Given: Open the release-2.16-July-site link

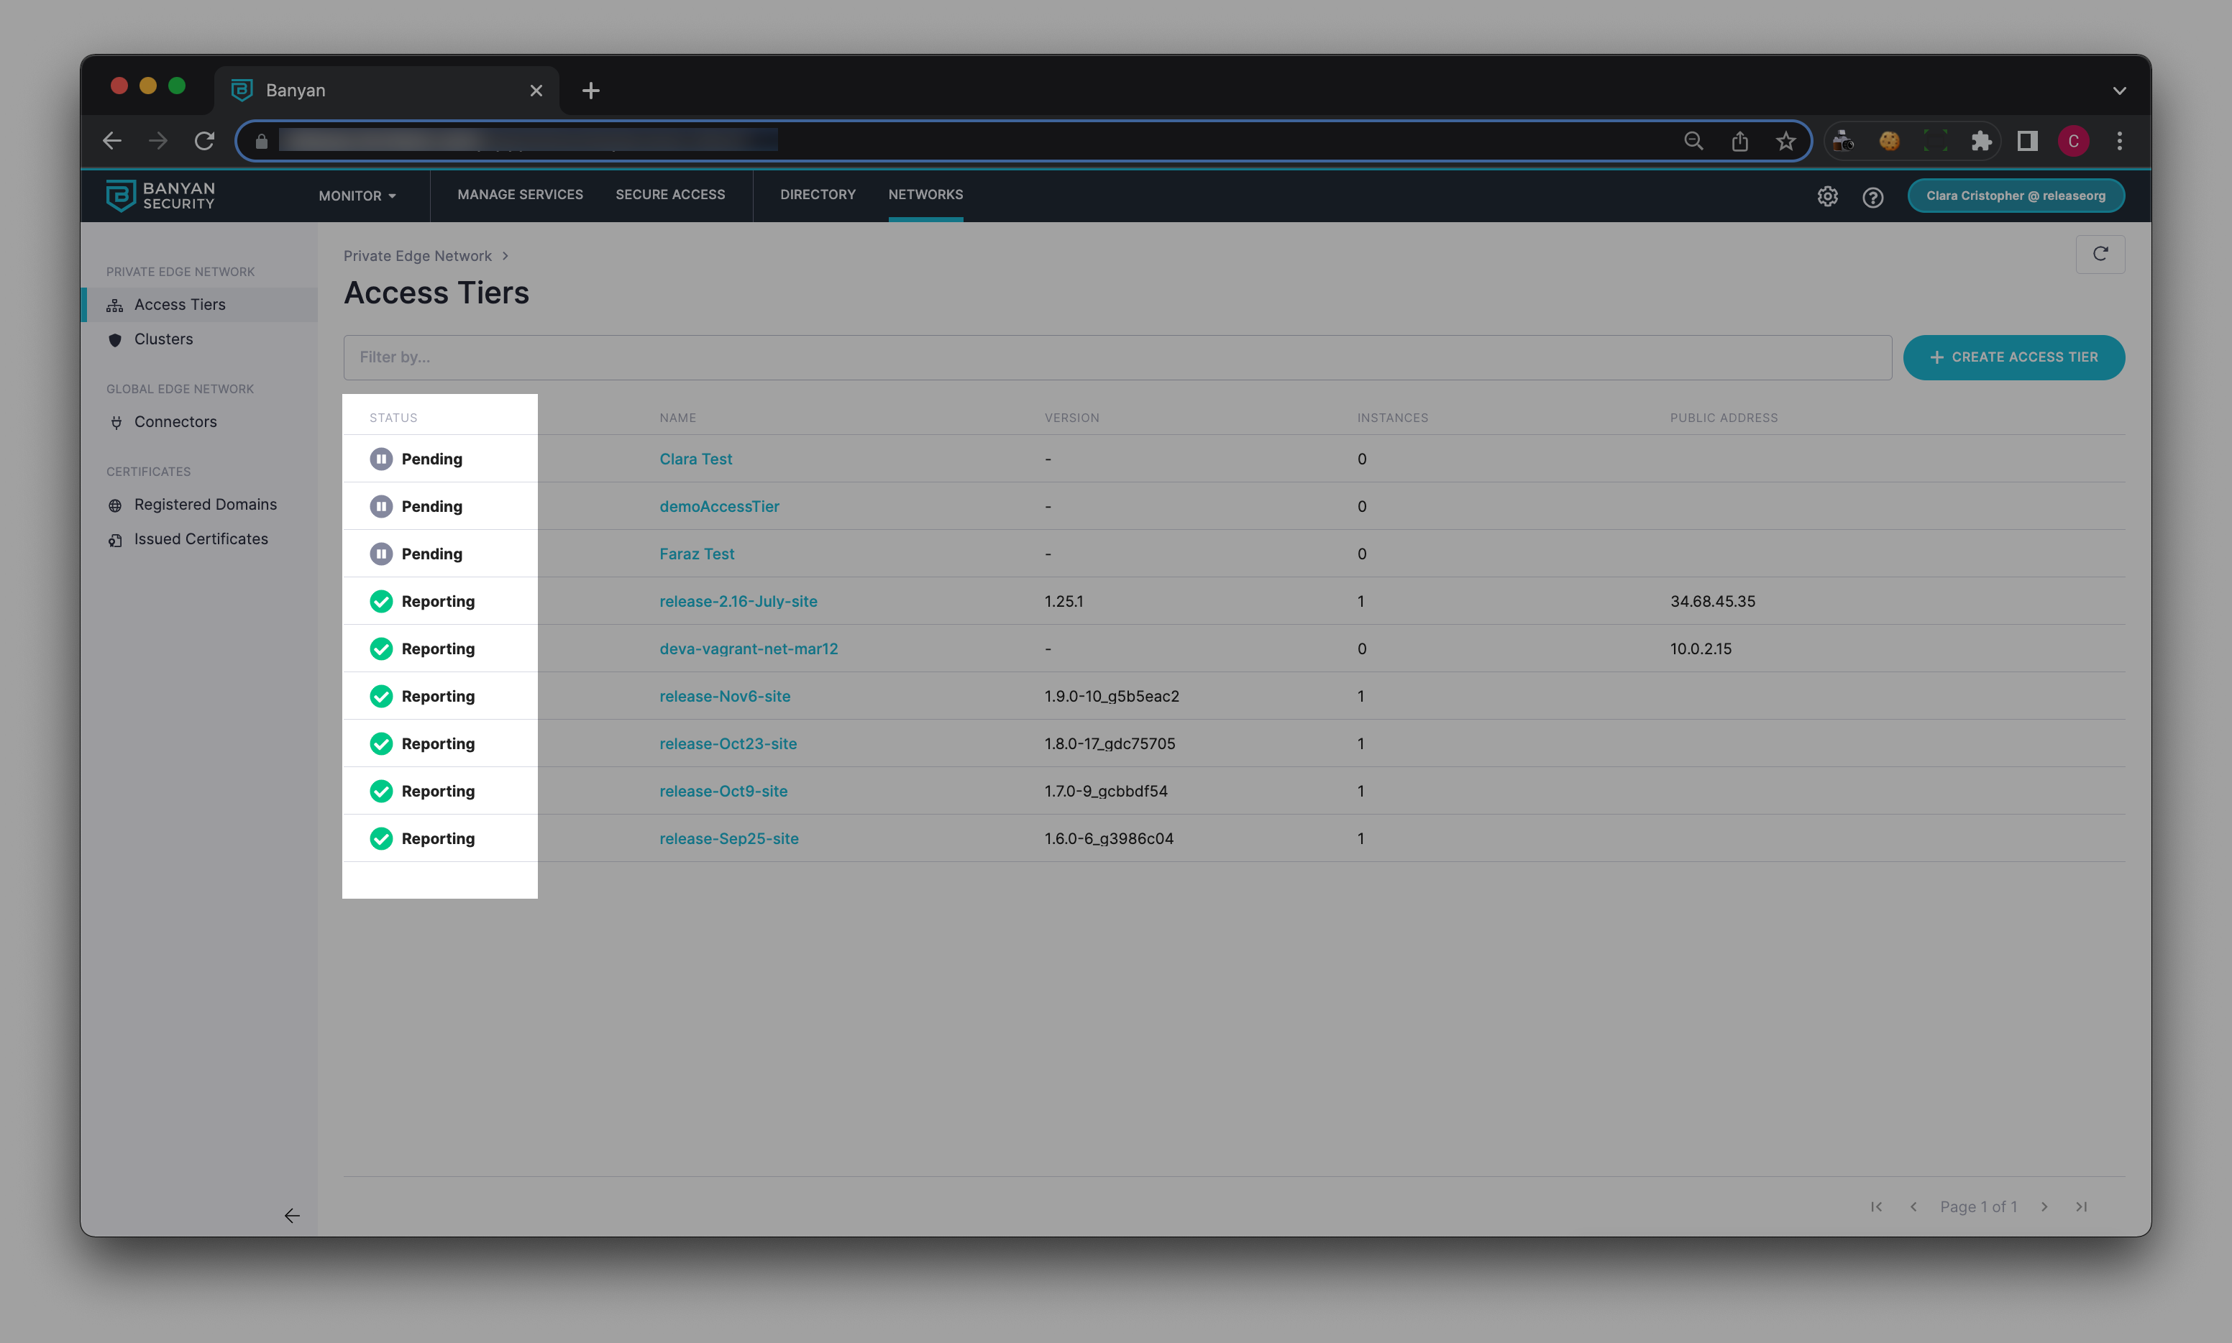Looking at the screenshot, I should [738, 601].
